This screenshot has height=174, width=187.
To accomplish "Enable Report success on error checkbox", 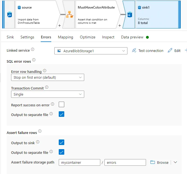I will click(62, 104).
